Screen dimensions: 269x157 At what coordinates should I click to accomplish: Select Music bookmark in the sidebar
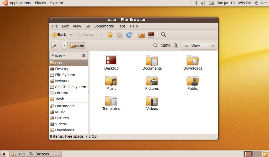(x=69, y=112)
